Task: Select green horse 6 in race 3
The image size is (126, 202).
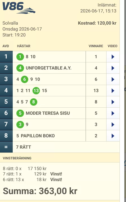Action: point(25,79)
